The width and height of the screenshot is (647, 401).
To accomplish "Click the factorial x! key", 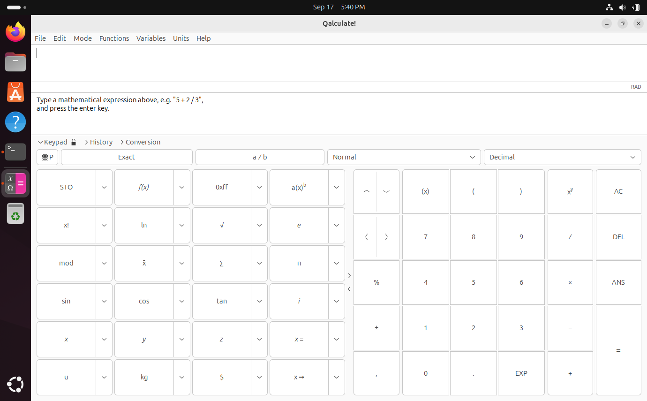I will pos(66,225).
